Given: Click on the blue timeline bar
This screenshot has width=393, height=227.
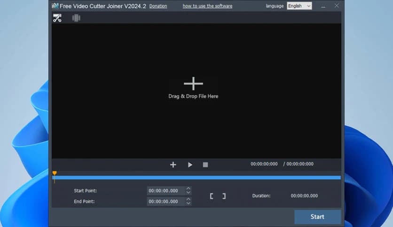Looking at the screenshot, I should coord(196,177).
